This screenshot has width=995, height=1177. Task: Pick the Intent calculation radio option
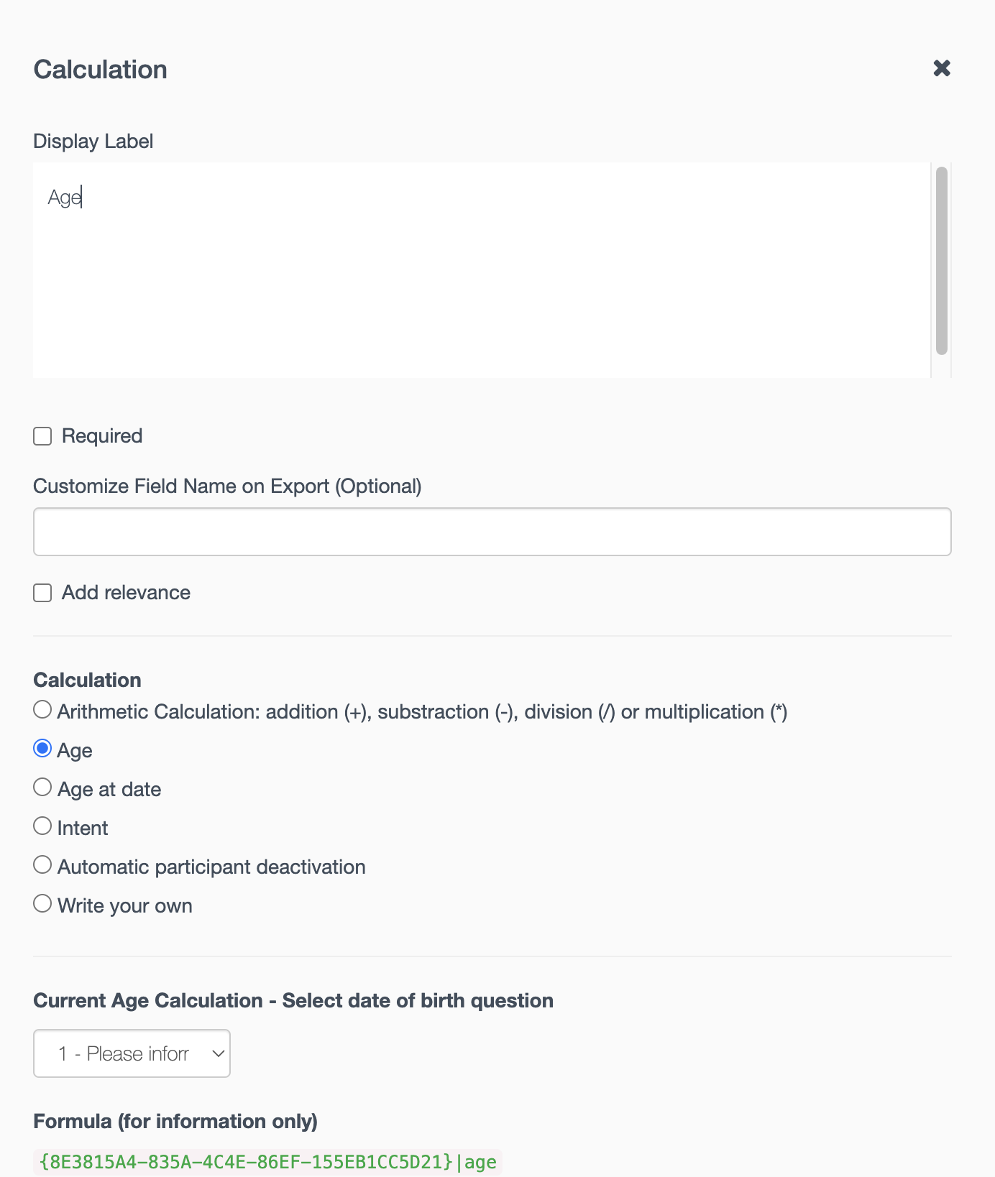click(x=43, y=826)
